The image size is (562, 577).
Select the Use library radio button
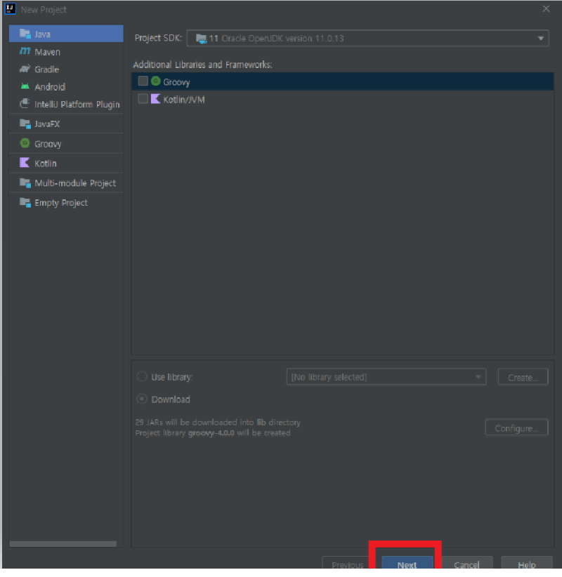click(142, 376)
